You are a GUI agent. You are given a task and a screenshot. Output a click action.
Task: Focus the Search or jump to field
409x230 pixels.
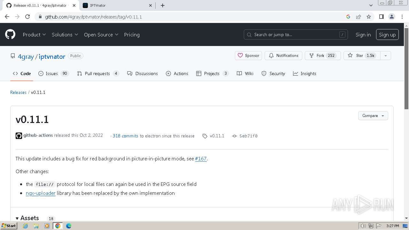(x=296, y=34)
